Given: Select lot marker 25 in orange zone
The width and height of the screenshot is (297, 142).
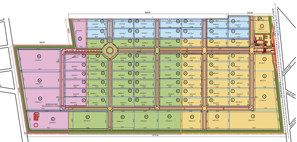Looking at the screenshot, I should [x=192, y=116].
